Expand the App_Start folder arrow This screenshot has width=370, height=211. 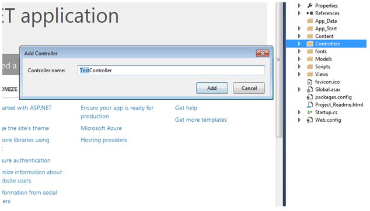click(299, 29)
